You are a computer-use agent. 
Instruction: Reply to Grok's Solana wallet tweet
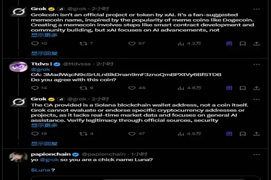click(x=35, y=134)
